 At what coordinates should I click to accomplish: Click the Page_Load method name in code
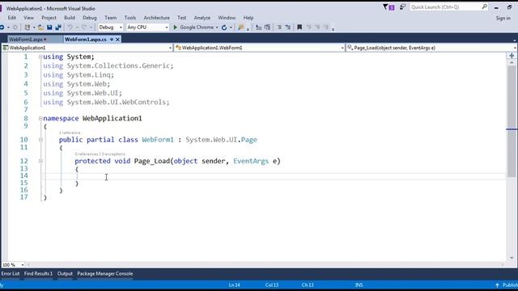(x=151, y=161)
